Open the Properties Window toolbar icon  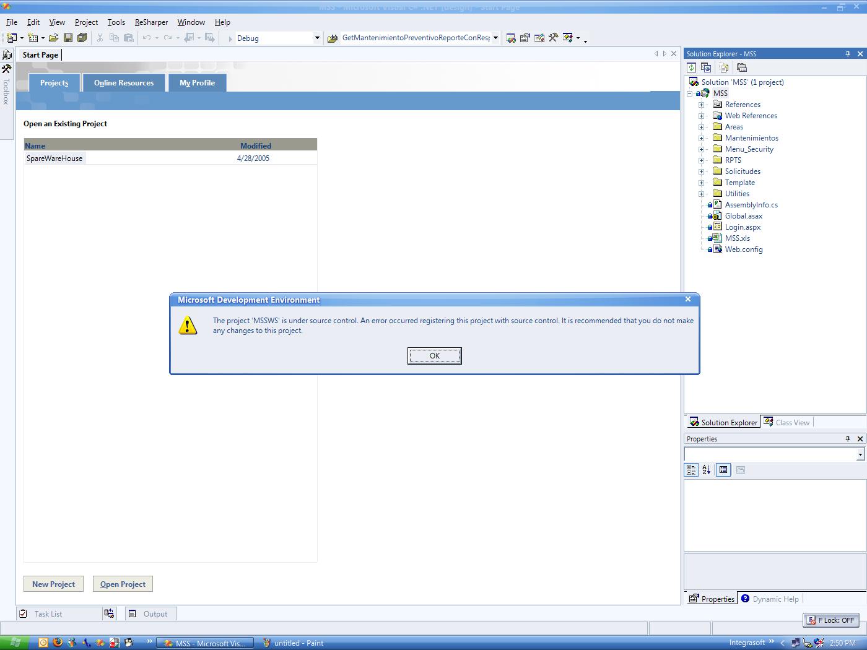525,38
